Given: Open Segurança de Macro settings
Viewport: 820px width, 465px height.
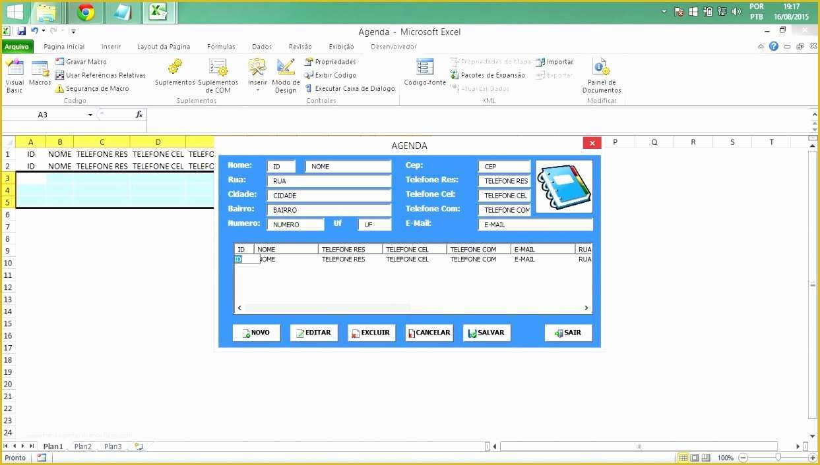Looking at the screenshot, I should tap(92, 88).
